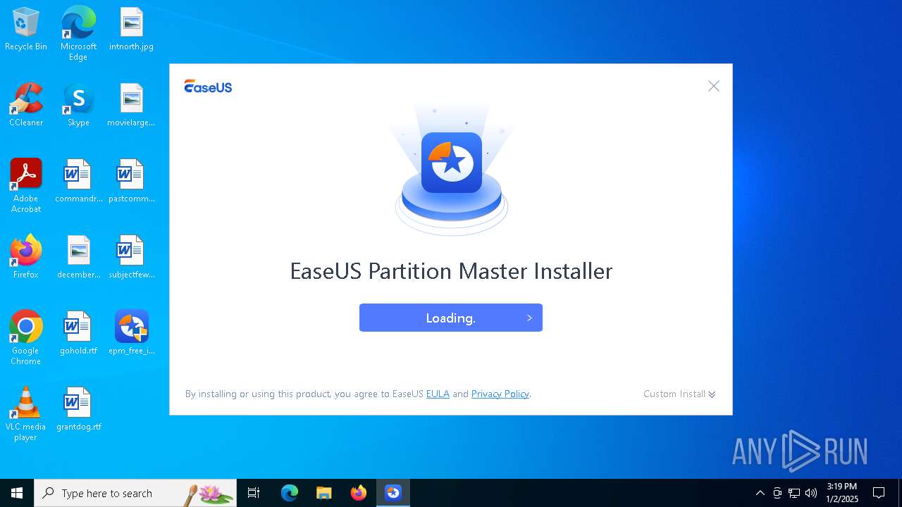Open Firefox from taskbar
The image size is (902, 507).
359,493
